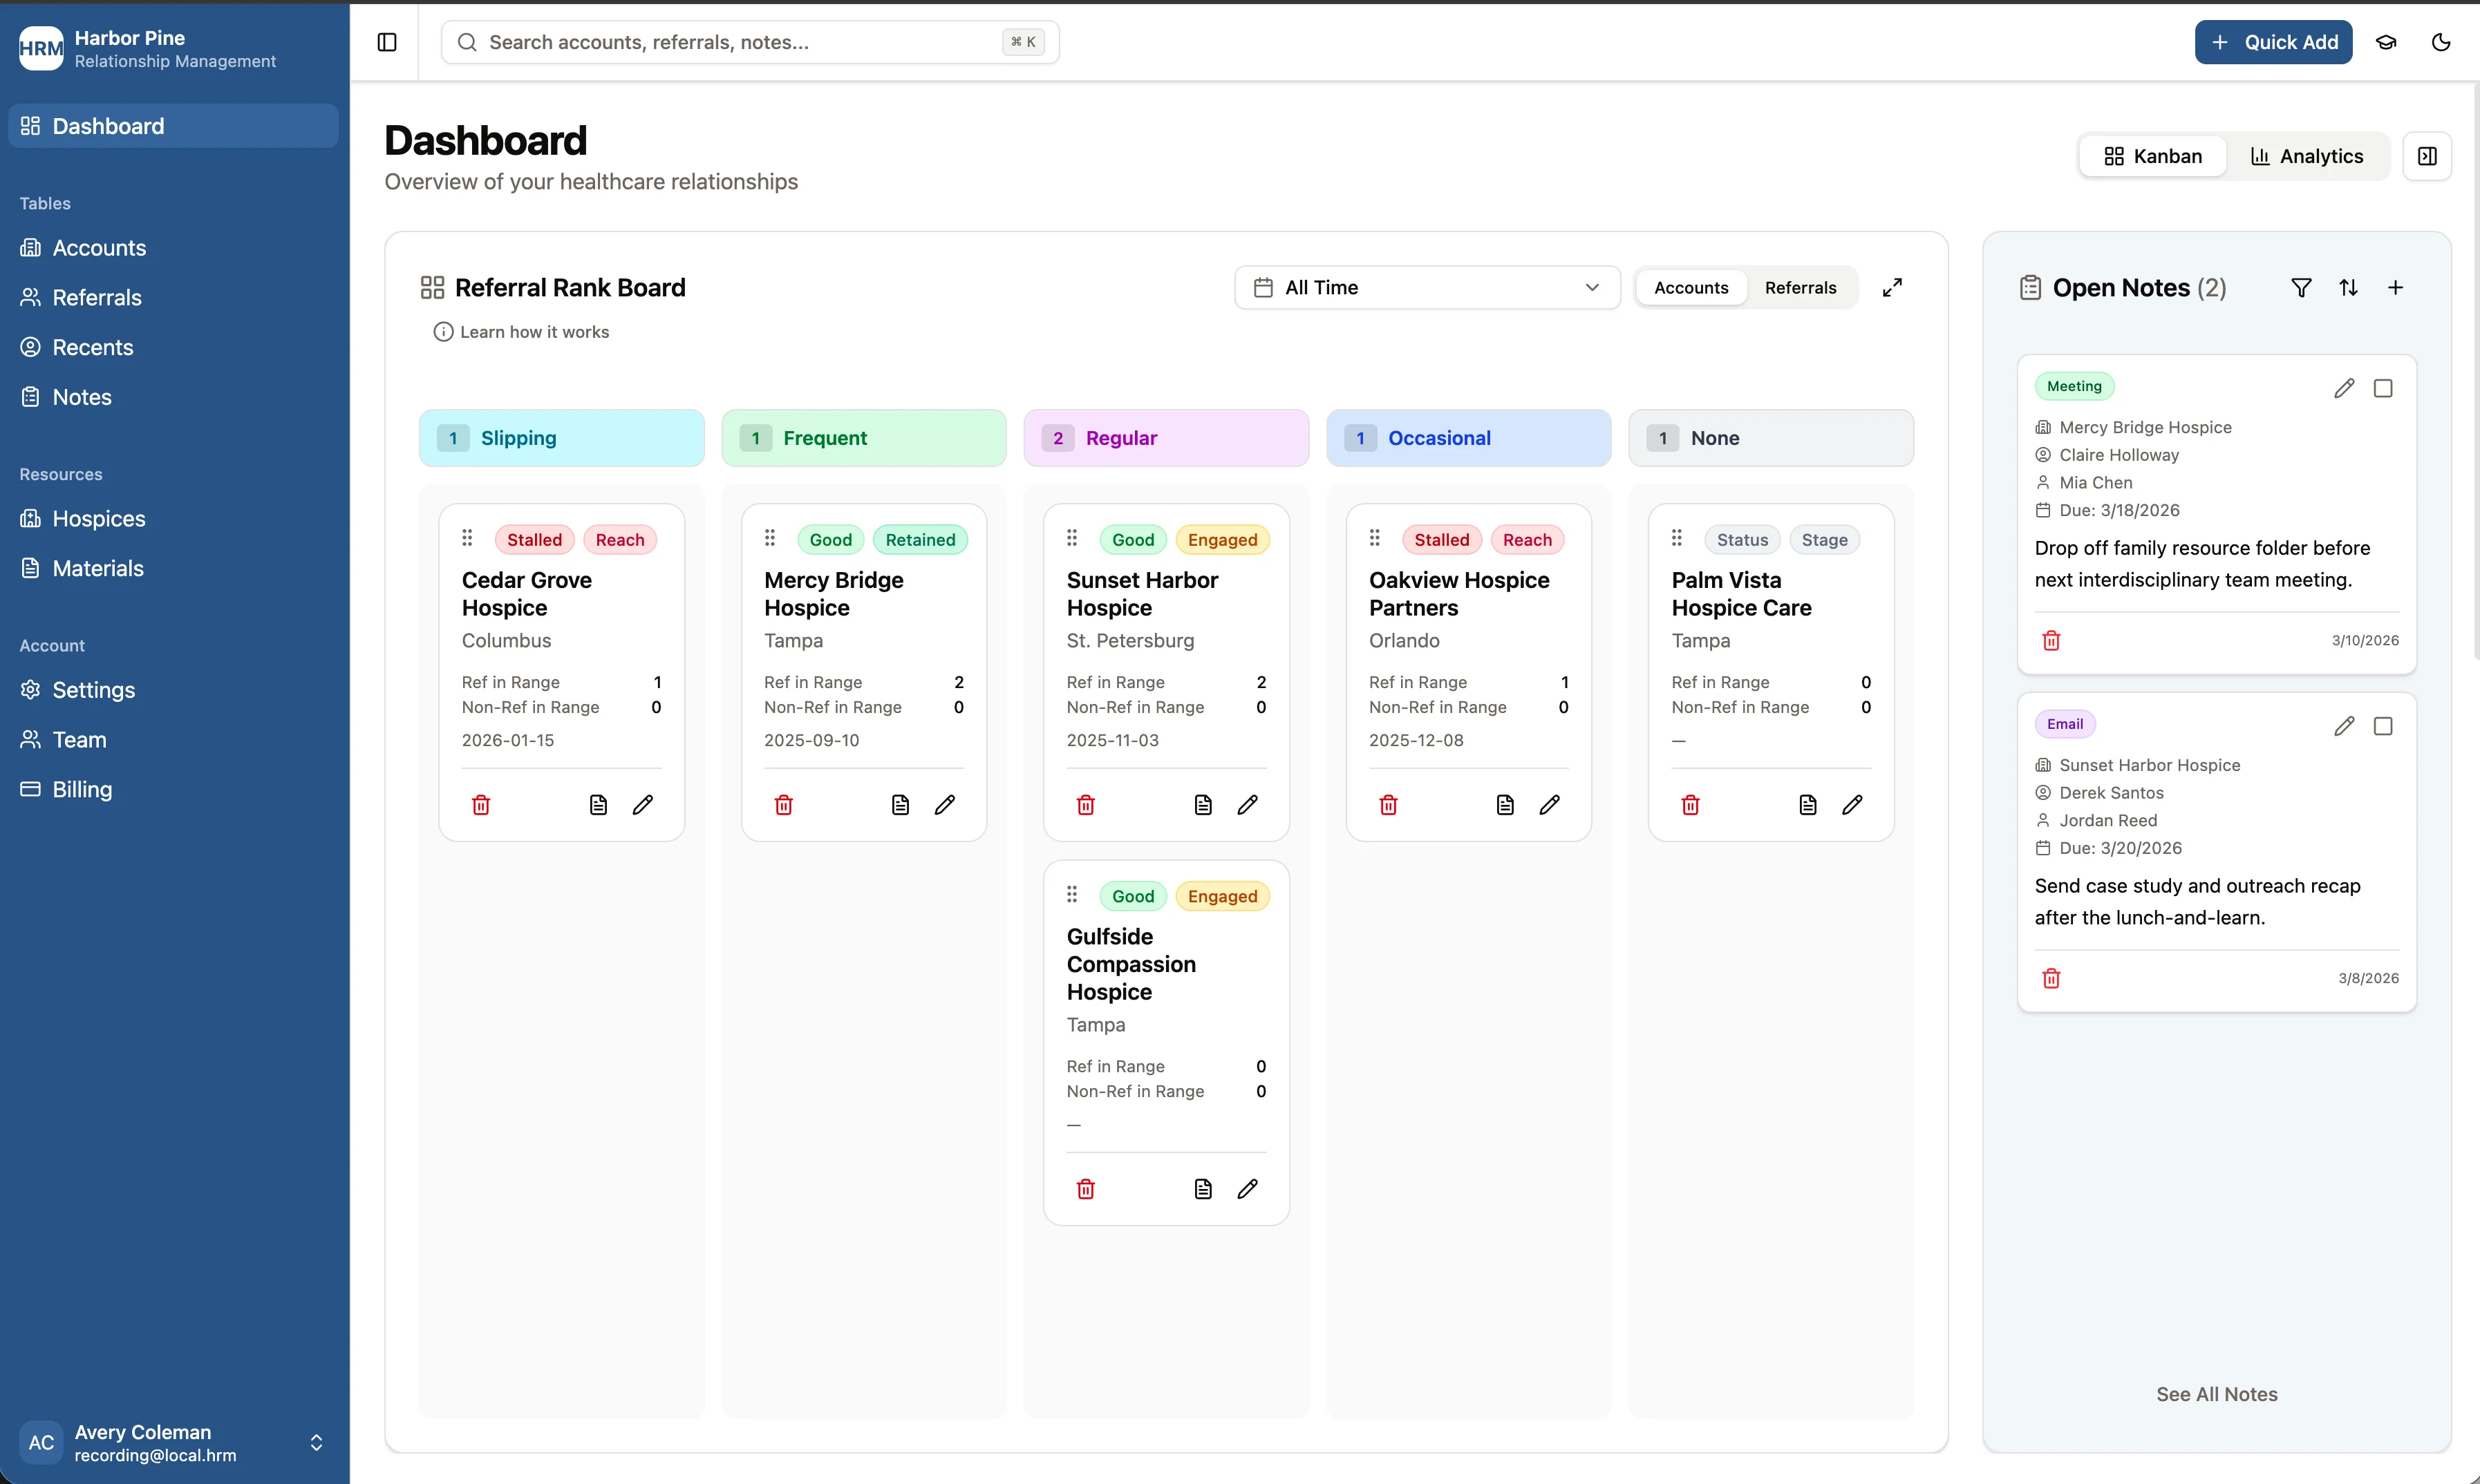Switch to the Analytics view
This screenshot has width=2480, height=1484.
[2306, 156]
